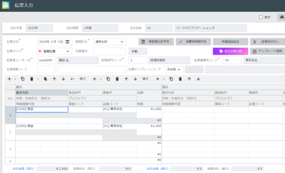
Task: Click the printer icon at top right
Action: coord(282,17)
